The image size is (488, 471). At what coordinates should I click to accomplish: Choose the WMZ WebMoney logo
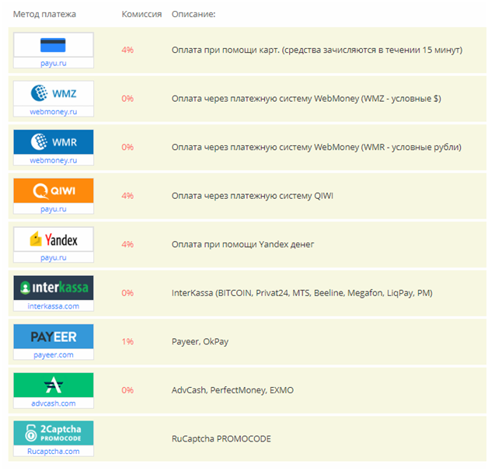[x=53, y=93]
